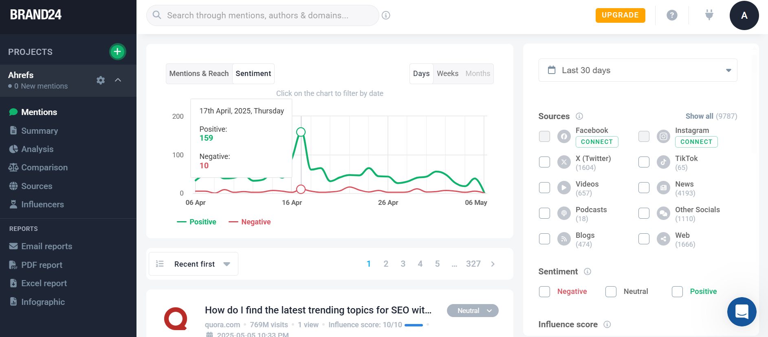Click the orange UPGRADE button
Image resolution: width=768 pixels, height=337 pixels.
click(620, 15)
